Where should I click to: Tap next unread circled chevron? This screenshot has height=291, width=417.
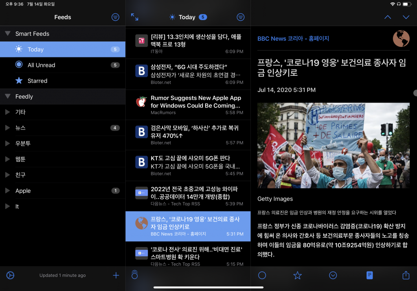click(x=333, y=275)
